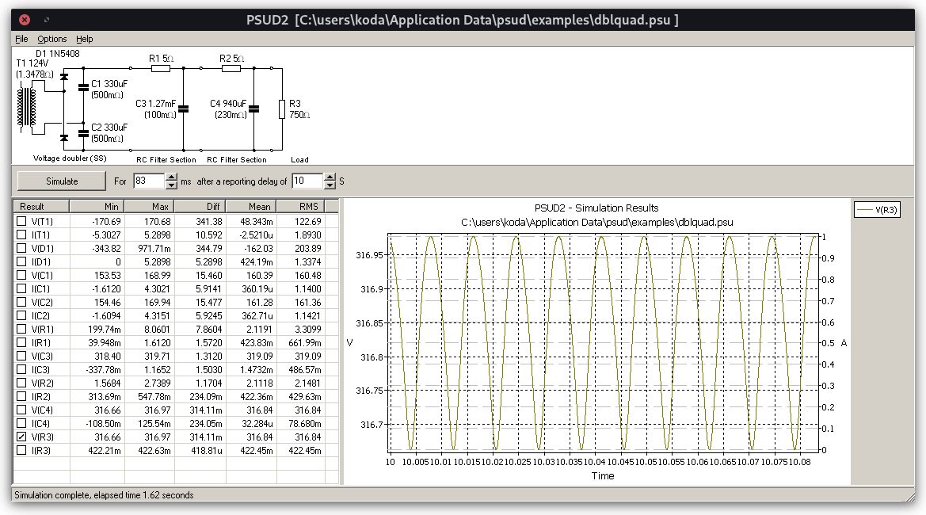
Task: Click the Max column header
Action: pyautogui.click(x=150, y=206)
